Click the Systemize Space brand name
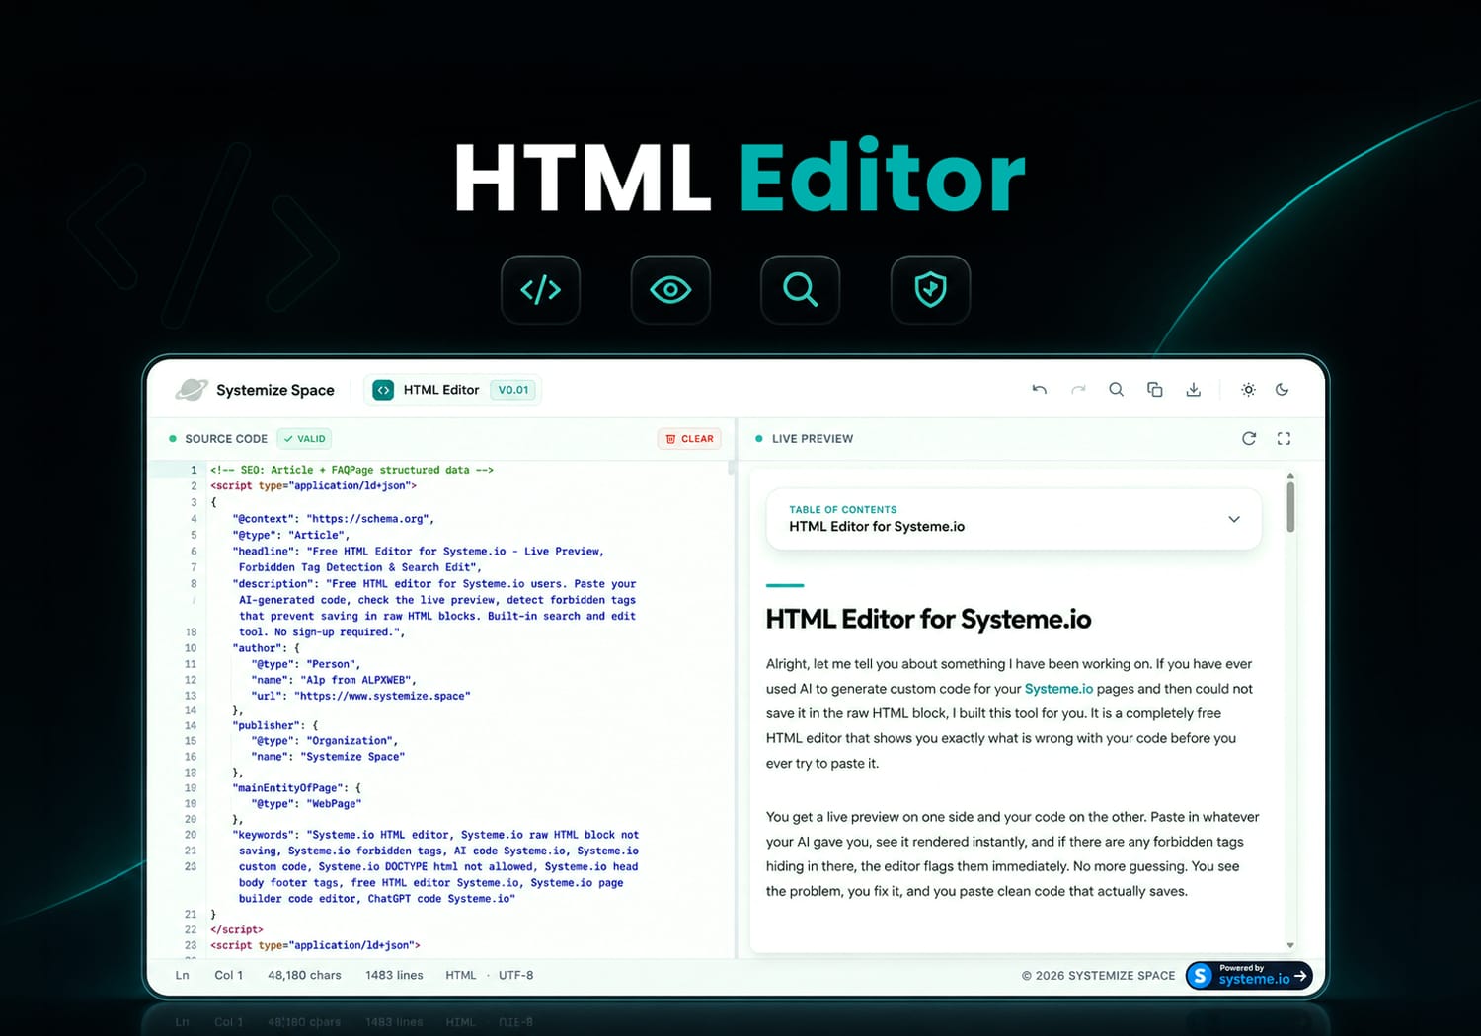The height and width of the screenshot is (1036, 1481). [275, 390]
